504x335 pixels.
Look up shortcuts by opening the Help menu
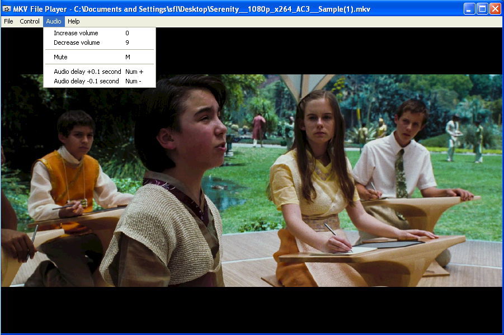[73, 21]
